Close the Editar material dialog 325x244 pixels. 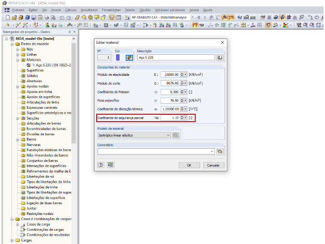[x=222, y=42]
